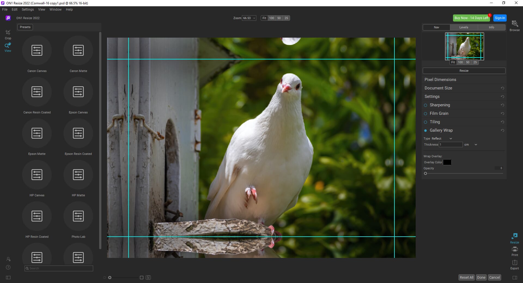Viewport: 523px width, 283px height.
Task: Click the presets Search field
Action: pos(59,268)
